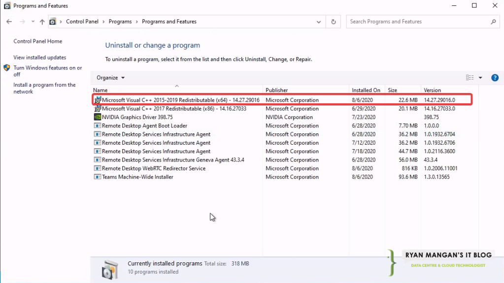Click the search magnifier icon
Viewport: 504px width, 283px height.
[493, 22]
